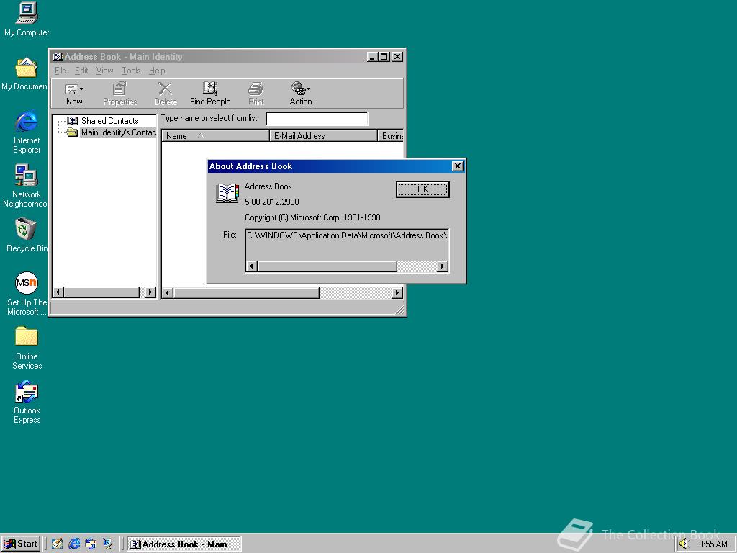
Task: Click folder tree left scroll arrow
Action: pos(58,292)
